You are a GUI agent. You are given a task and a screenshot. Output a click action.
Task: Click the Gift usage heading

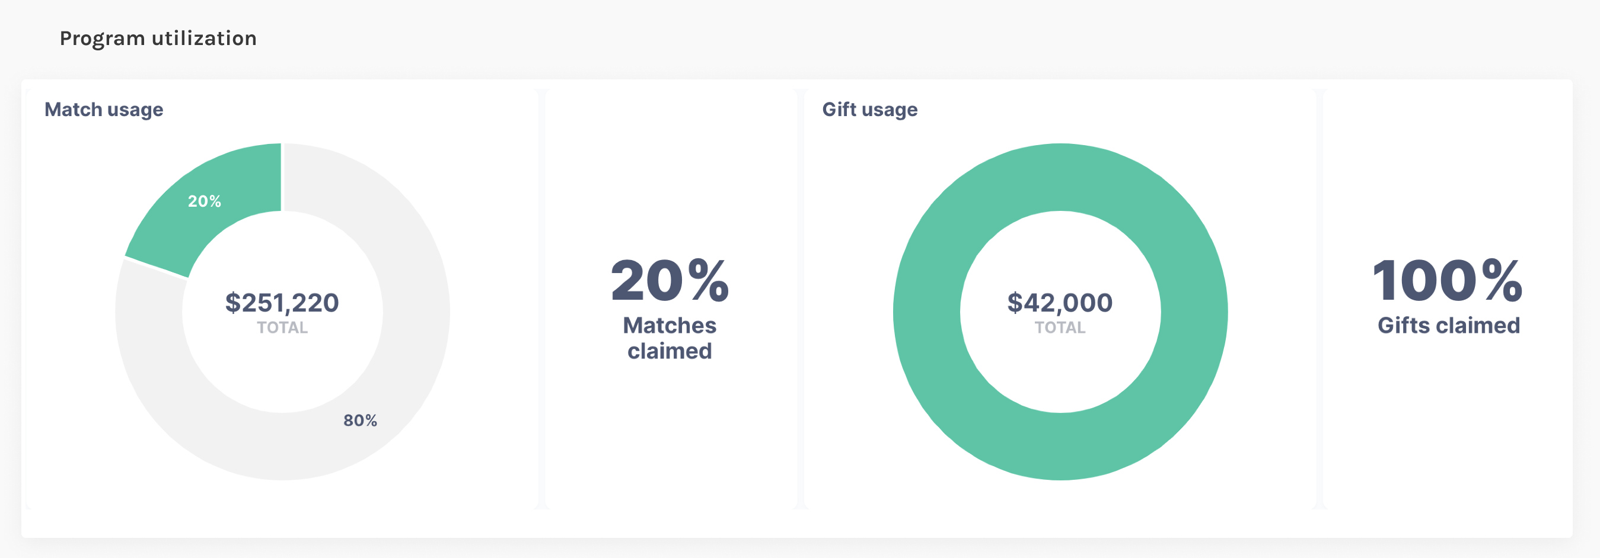[869, 110]
